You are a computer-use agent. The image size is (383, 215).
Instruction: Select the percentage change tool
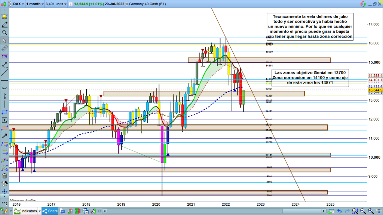4,56
